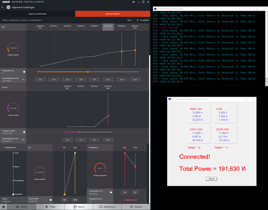
Task: Open the Video section
Action: tap(50, 207)
